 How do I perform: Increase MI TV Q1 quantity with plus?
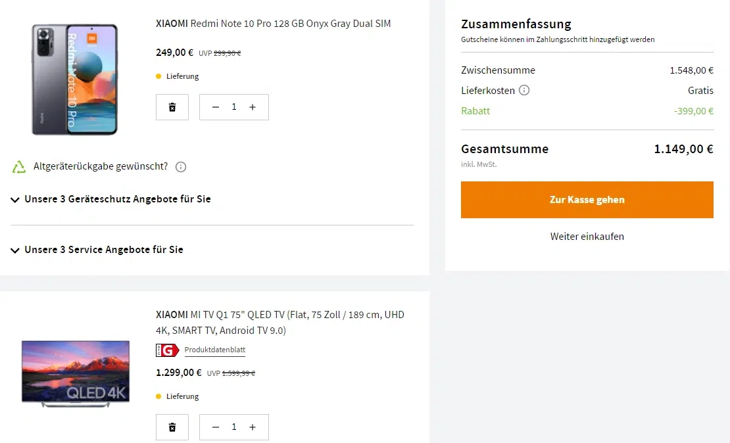tap(253, 427)
